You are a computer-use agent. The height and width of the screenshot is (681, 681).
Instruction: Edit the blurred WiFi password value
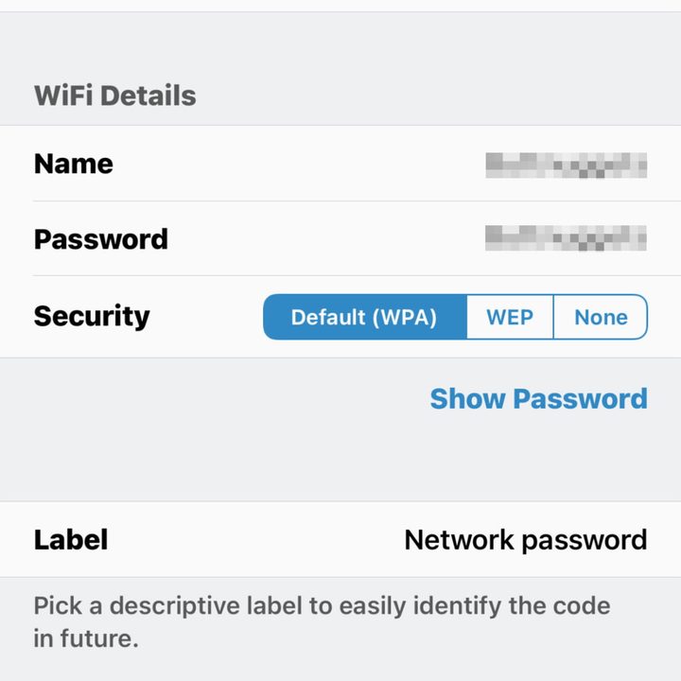(x=566, y=238)
